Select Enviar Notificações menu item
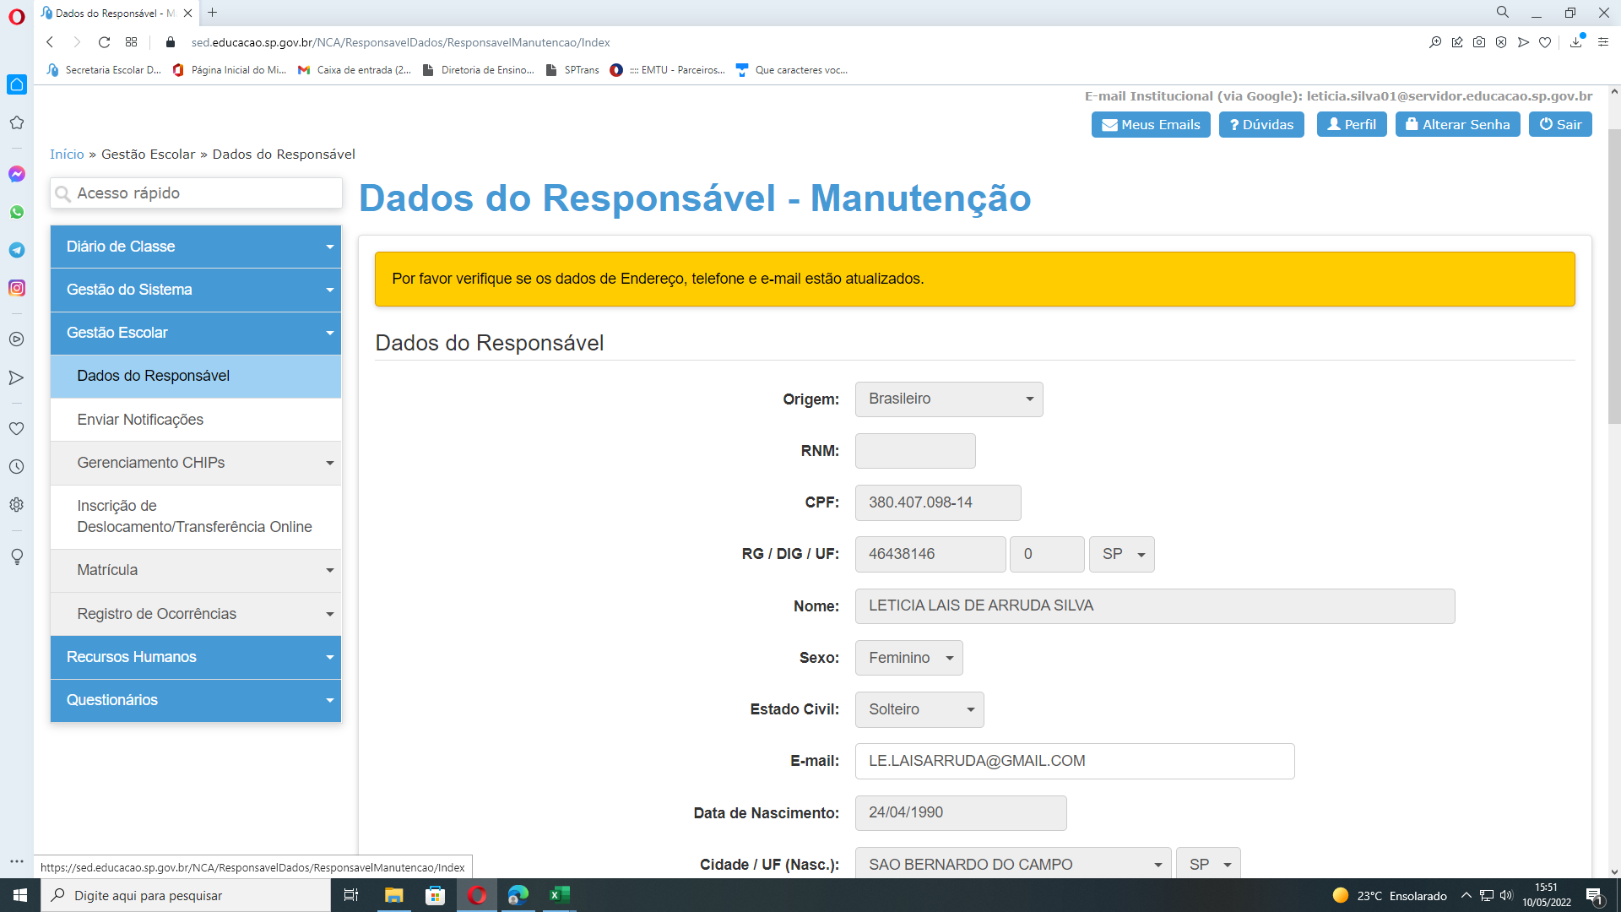The image size is (1621, 912). click(140, 420)
